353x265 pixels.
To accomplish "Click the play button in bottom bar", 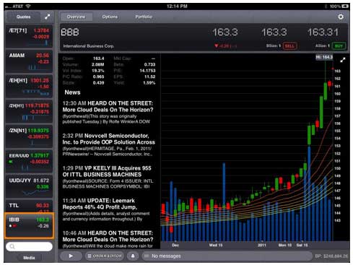I will pos(71,256).
